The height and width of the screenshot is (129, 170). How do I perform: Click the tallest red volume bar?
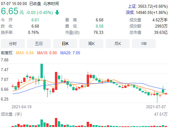click(56, 122)
